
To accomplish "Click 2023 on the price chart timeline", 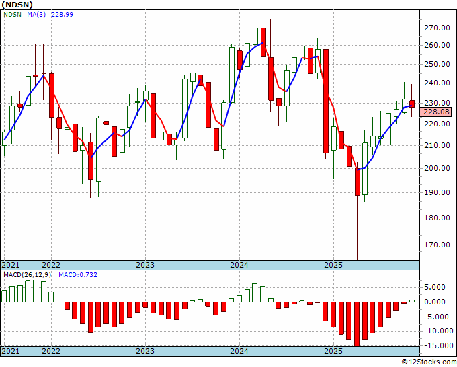I will point(145,265).
